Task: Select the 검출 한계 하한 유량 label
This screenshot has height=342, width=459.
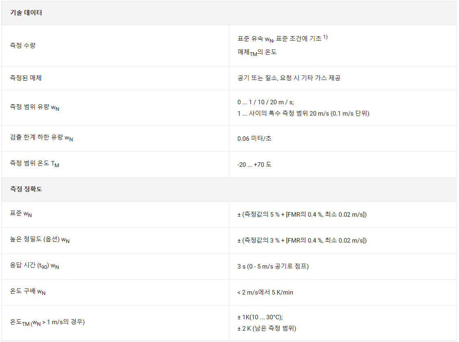Action: pos(41,138)
